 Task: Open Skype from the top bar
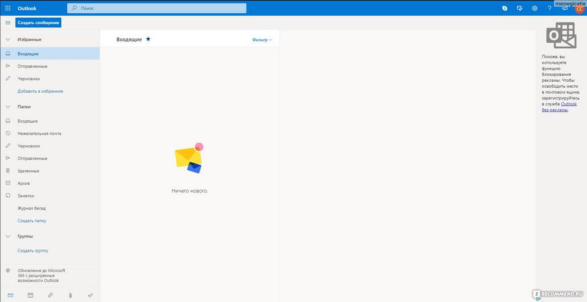(x=504, y=8)
